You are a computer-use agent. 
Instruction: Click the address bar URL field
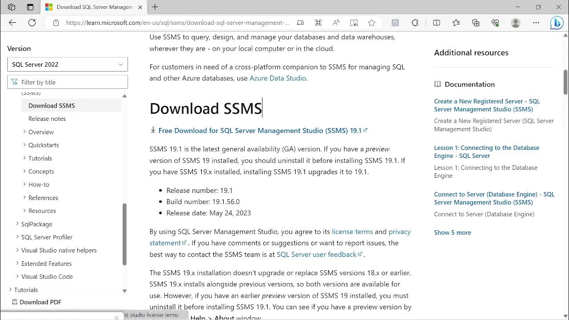(x=178, y=23)
